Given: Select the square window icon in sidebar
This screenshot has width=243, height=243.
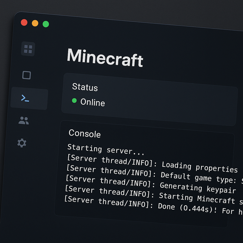Looking at the screenshot, I should pyautogui.click(x=26, y=75).
